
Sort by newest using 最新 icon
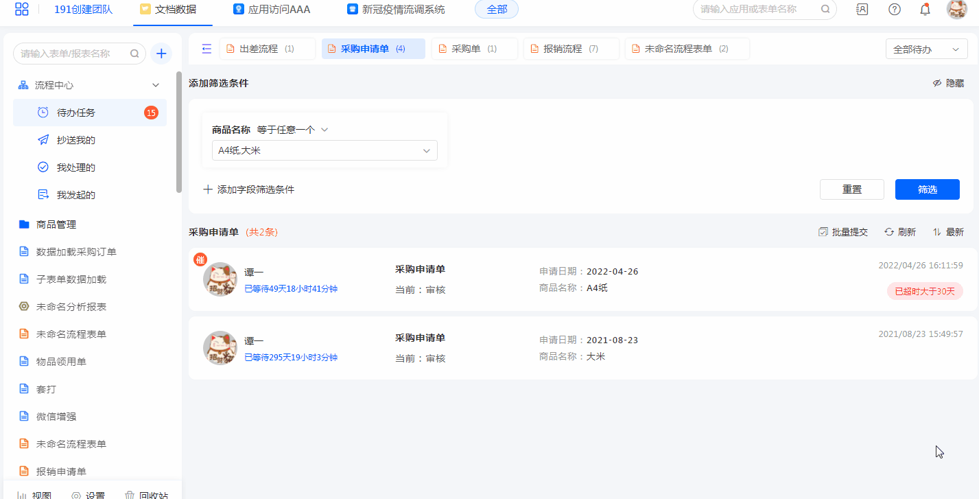coord(947,232)
